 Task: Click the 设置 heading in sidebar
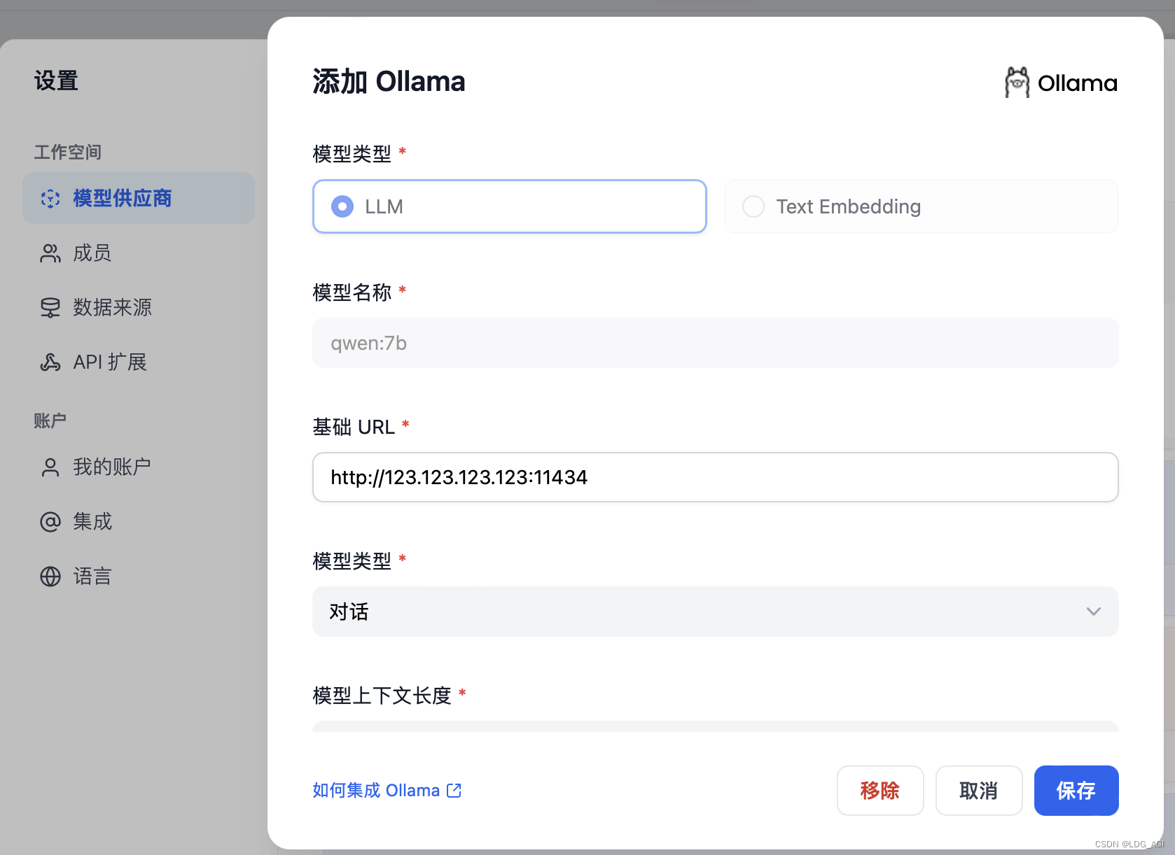pyautogui.click(x=57, y=81)
